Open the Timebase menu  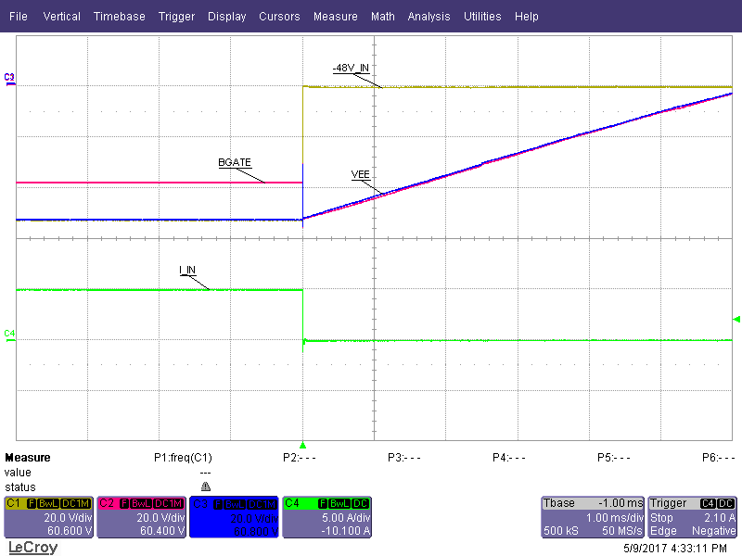[120, 17]
